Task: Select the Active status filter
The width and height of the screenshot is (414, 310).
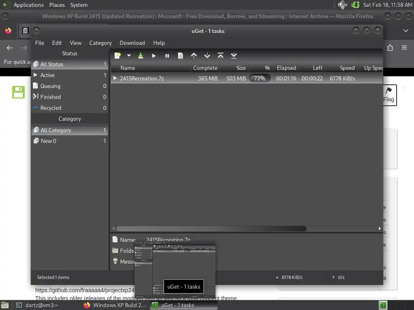Action: [70, 75]
